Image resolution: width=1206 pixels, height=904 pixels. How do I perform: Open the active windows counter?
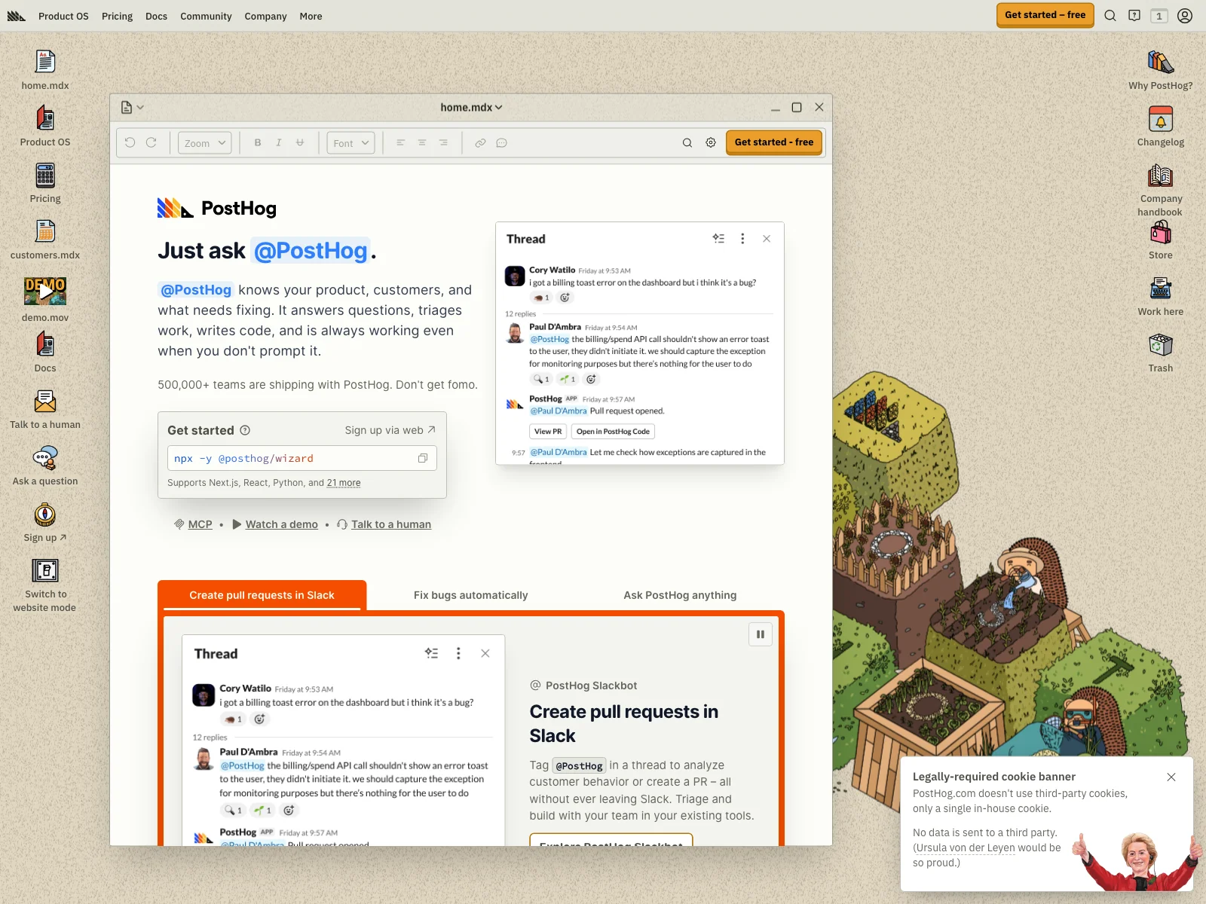click(x=1159, y=16)
